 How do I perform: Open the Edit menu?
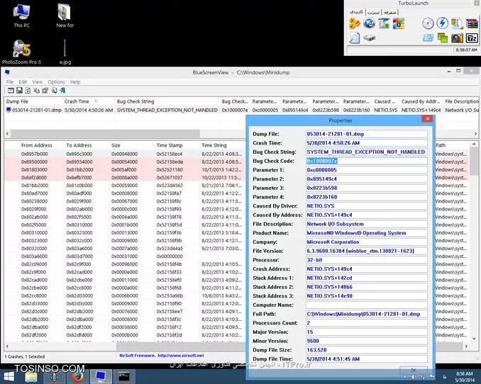[23, 81]
